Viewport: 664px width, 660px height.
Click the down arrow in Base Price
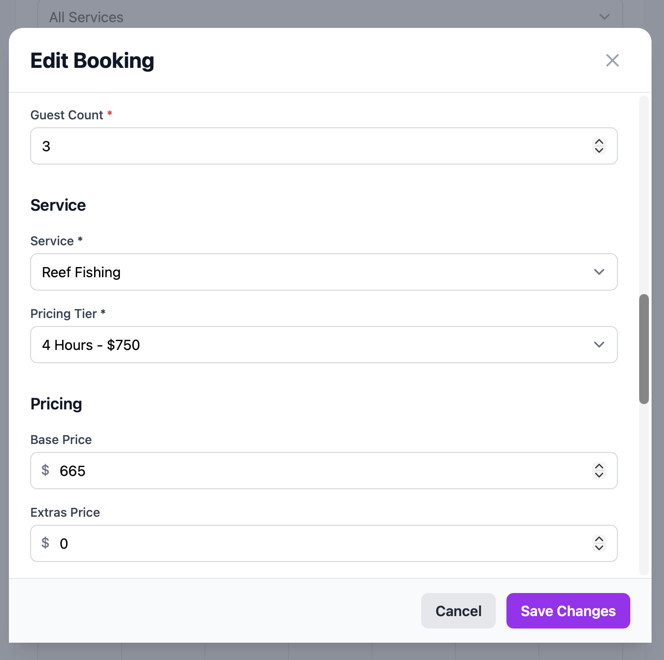(x=599, y=475)
